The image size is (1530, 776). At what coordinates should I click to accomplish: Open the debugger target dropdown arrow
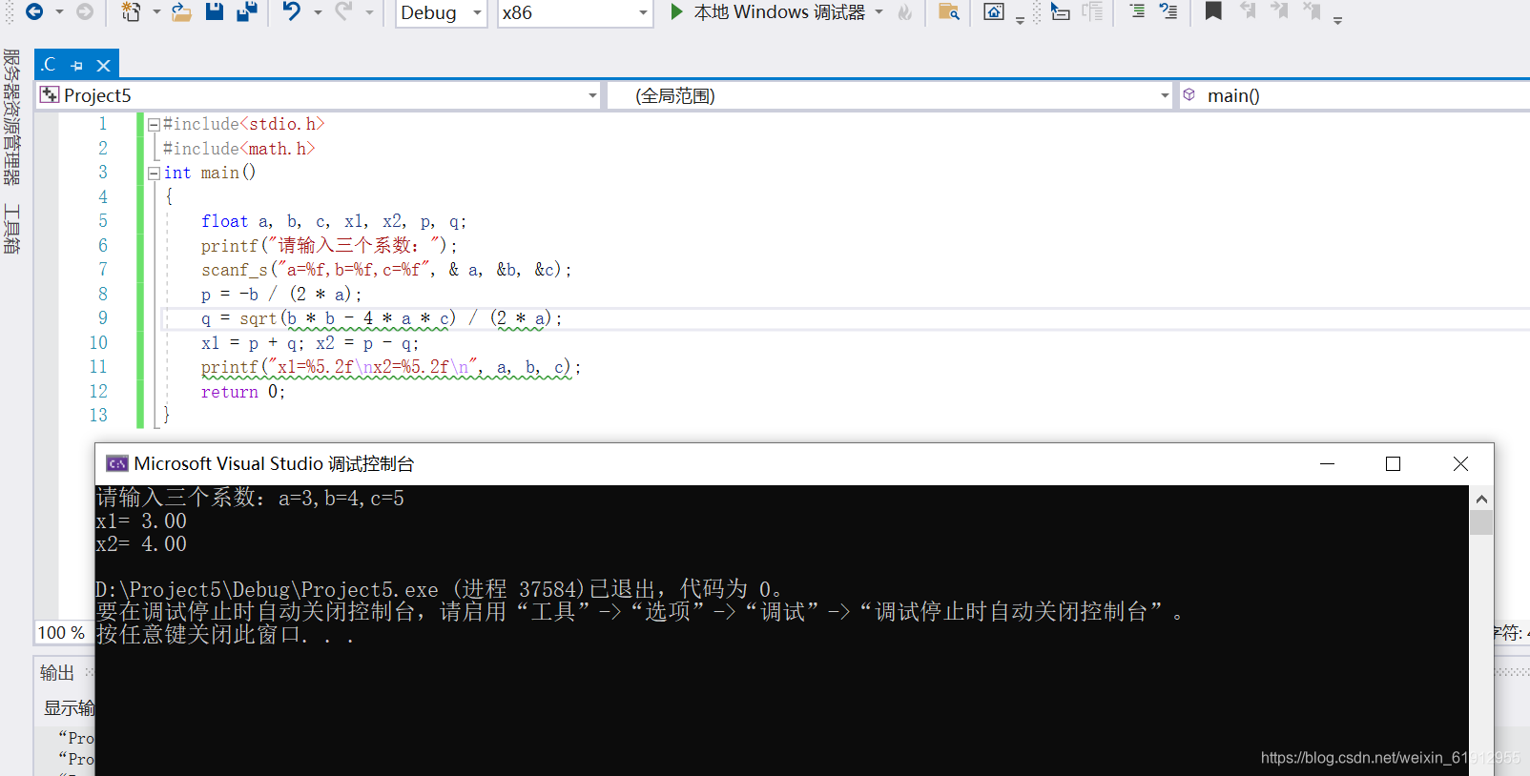pyautogui.click(x=879, y=12)
